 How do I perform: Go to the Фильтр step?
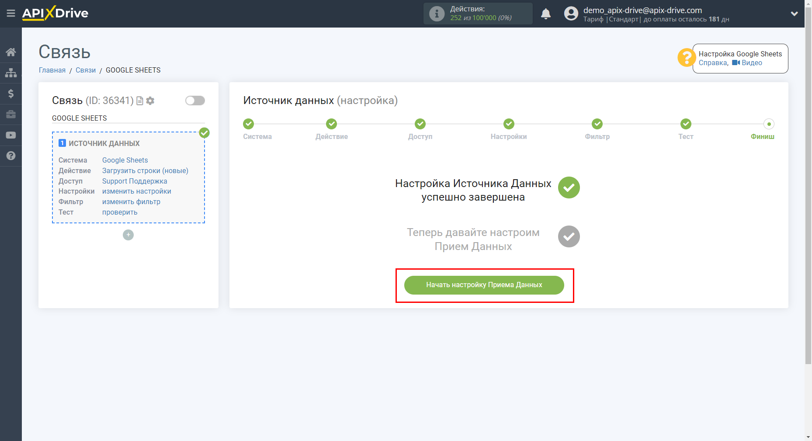coord(597,124)
